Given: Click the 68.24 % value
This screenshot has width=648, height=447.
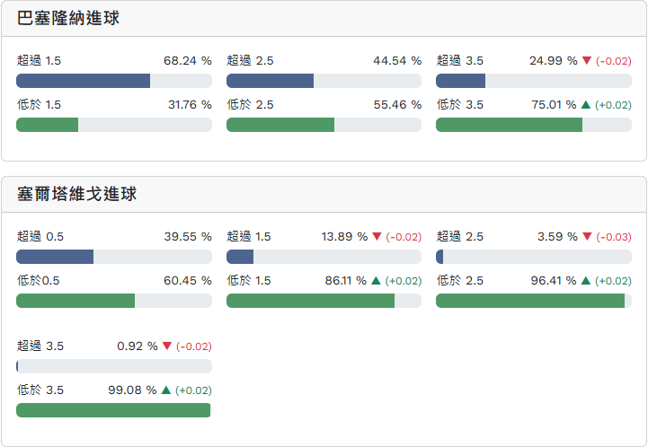Looking at the screenshot, I should pyautogui.click(x=187, y=61).
